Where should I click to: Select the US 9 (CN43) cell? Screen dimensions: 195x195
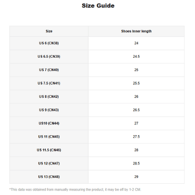click(x=49, y=110)
